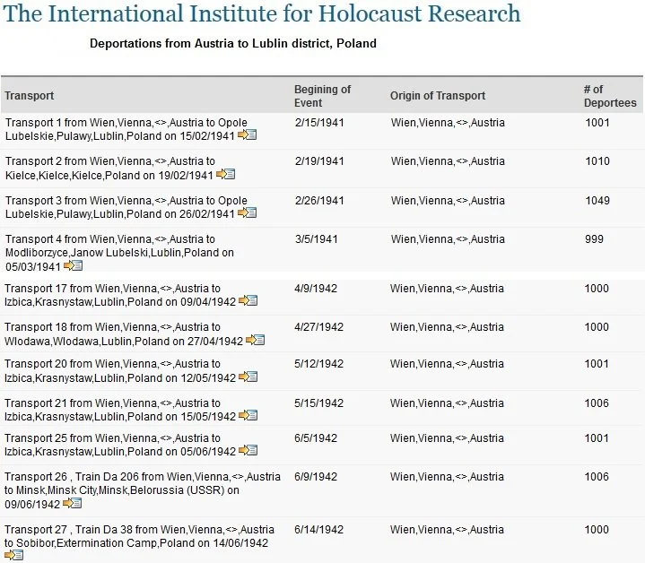
Task: Click details icon beside Transport 3 on 26/02/1941
Action: [x=248, y=212]
